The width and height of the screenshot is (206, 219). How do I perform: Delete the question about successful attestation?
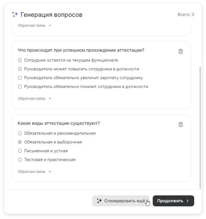181,51
